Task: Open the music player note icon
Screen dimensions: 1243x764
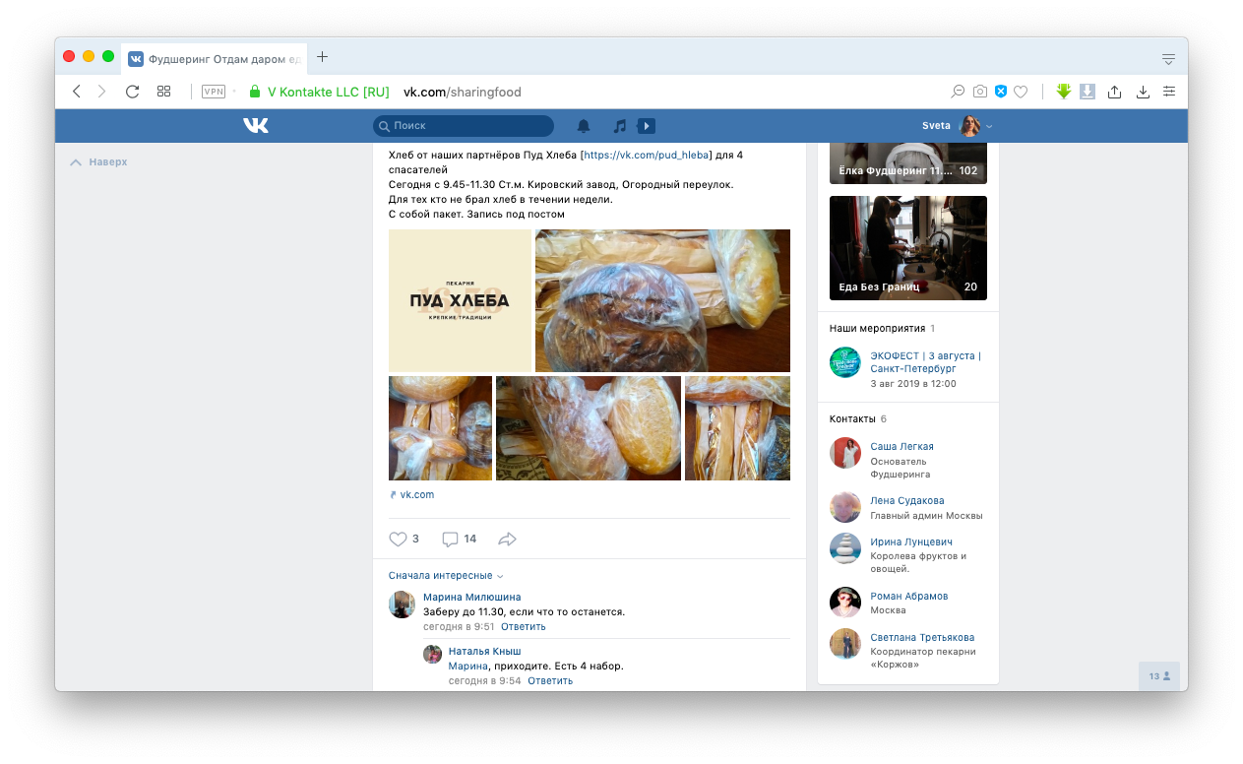Action: click(x=619, y=126)
